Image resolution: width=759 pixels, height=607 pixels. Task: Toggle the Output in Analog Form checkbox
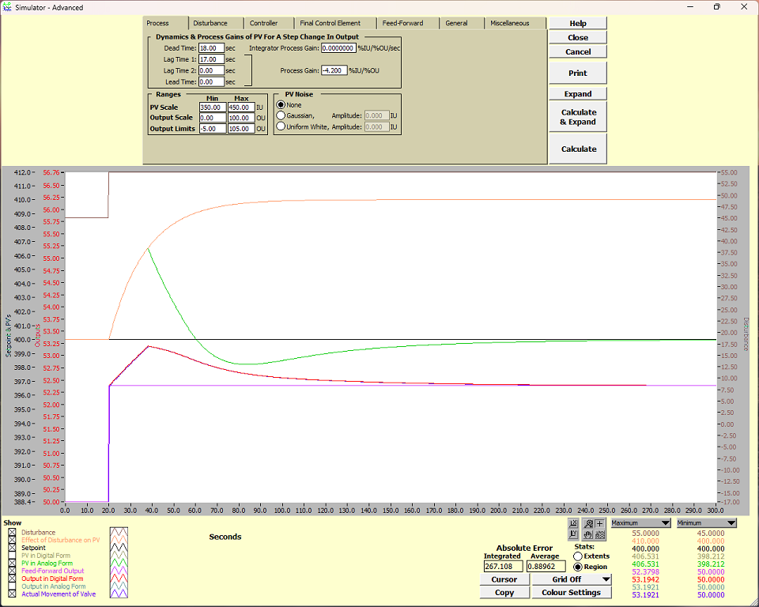coord(12,586)
